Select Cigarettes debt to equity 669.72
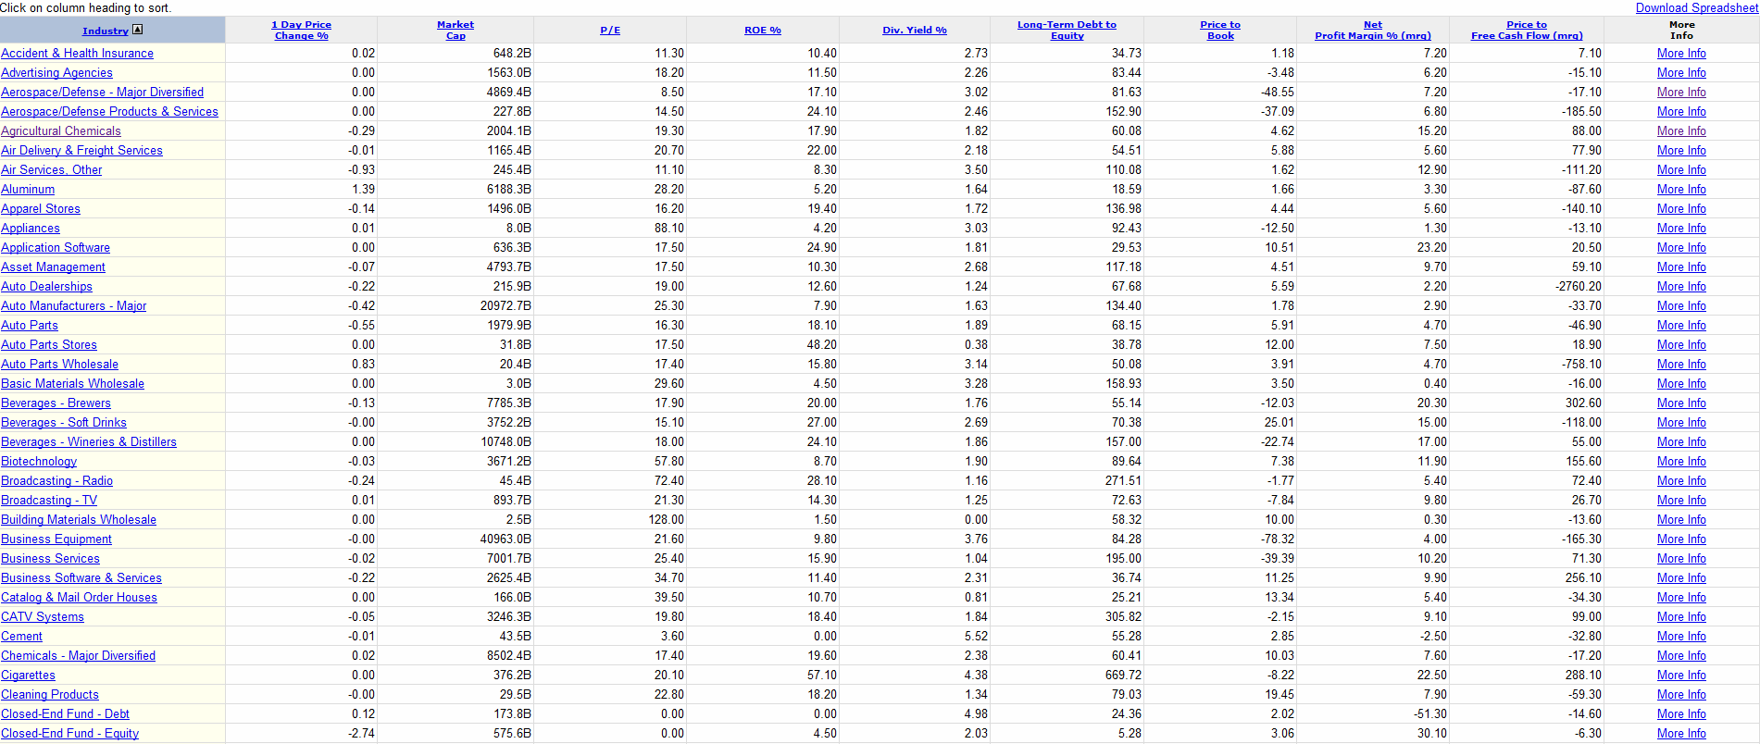The width and height of the screenshot is (1760, 744). point(1123,676)
